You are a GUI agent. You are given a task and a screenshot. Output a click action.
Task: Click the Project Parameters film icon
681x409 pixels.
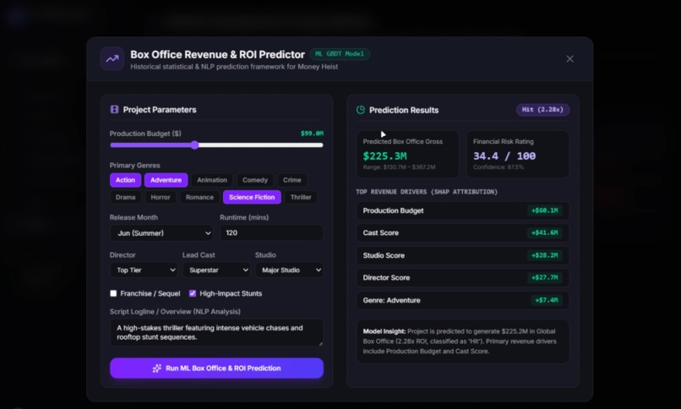(x=114, y=109)
